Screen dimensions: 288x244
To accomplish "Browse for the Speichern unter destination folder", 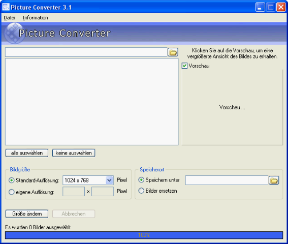I will pyautogui.click(x=274, y=180).
